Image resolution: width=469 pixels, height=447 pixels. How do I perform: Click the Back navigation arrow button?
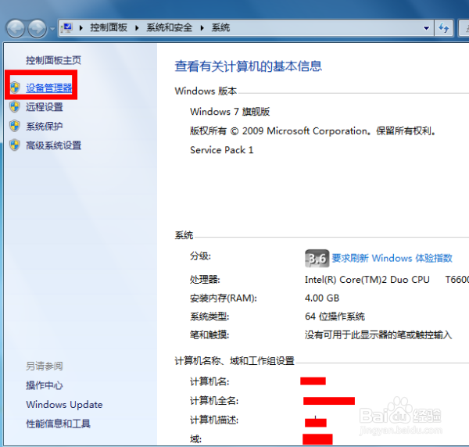(x=16, y=29)
